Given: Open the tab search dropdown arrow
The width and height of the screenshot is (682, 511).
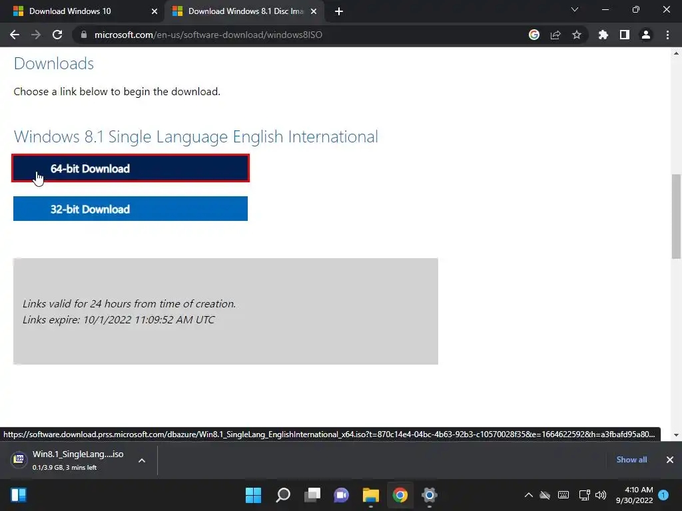Looking at the screenshot, I should [575, 9].
